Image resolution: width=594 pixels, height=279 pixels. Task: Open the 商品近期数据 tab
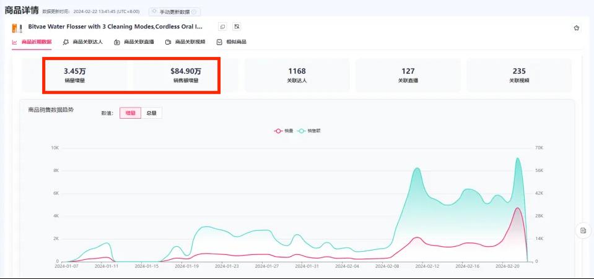tap(36, 42)
